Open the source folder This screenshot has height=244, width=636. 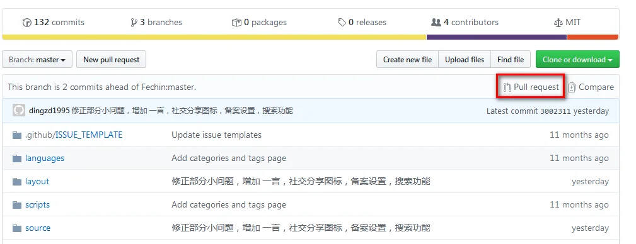[38, 228]
